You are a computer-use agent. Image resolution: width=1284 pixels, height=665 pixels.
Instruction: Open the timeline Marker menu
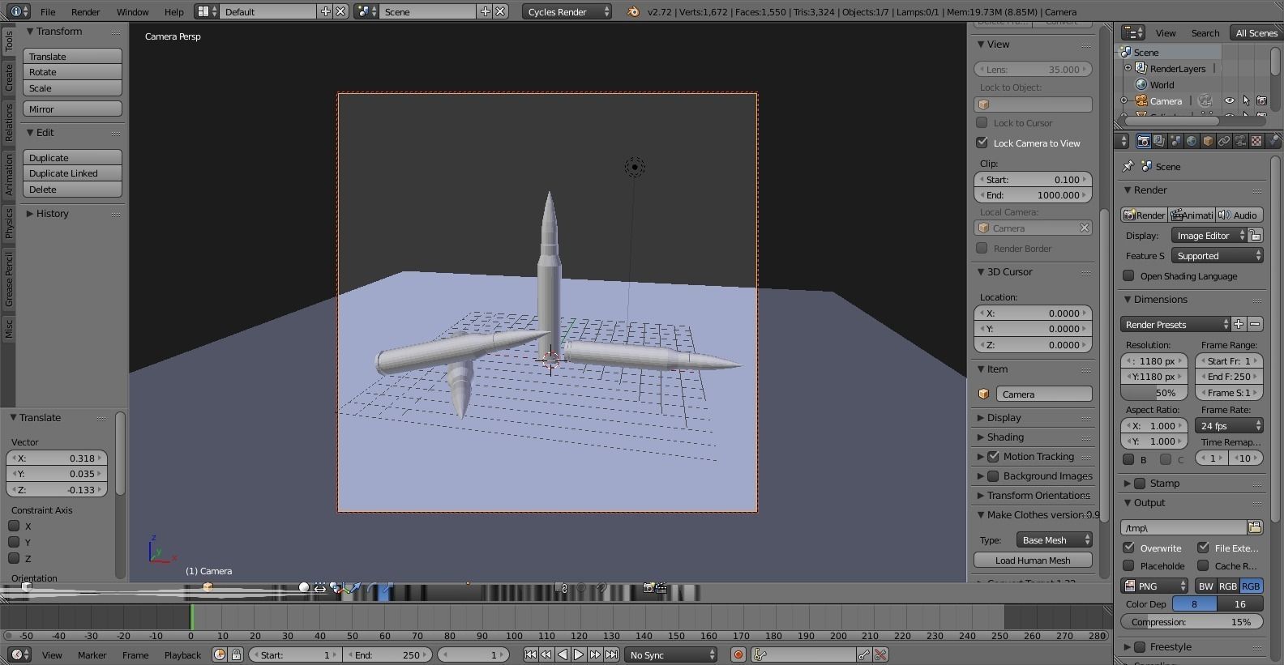pyautogui.click(x=92, y=654)
